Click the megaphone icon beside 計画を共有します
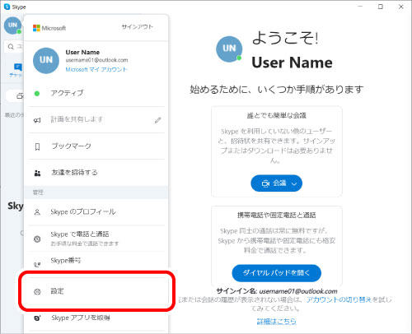This screenshot has height=334, width=412. click(37, 120)
